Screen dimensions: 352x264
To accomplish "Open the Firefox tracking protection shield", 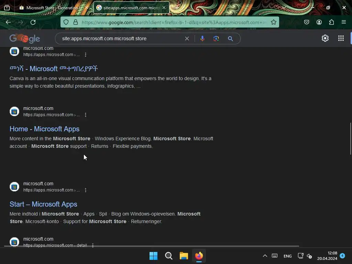I will 66,22.
